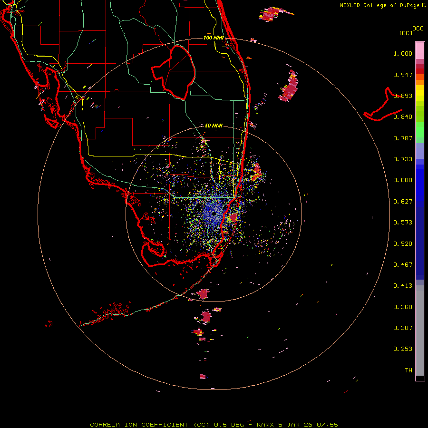428x428 pixels.
Task: Click the 07:55 timestamp in the caption
Action: pos(327,425)
